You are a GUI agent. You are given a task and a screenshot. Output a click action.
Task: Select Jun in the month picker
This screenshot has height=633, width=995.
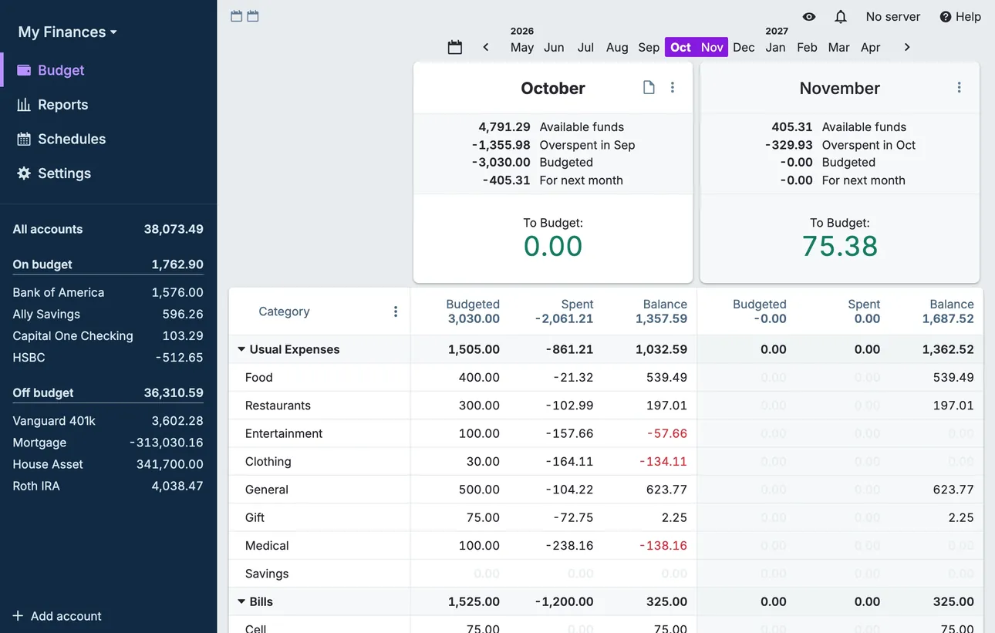554,47
